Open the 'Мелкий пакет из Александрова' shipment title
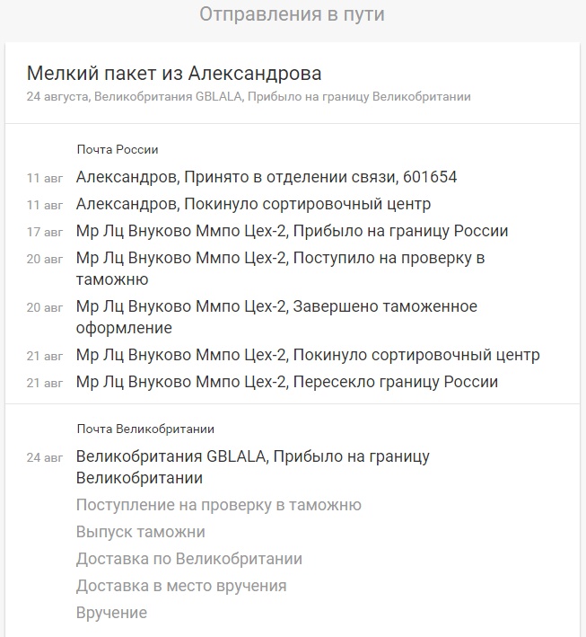The width and height of the screenshot is (586, 637). (x=174, y=74)
